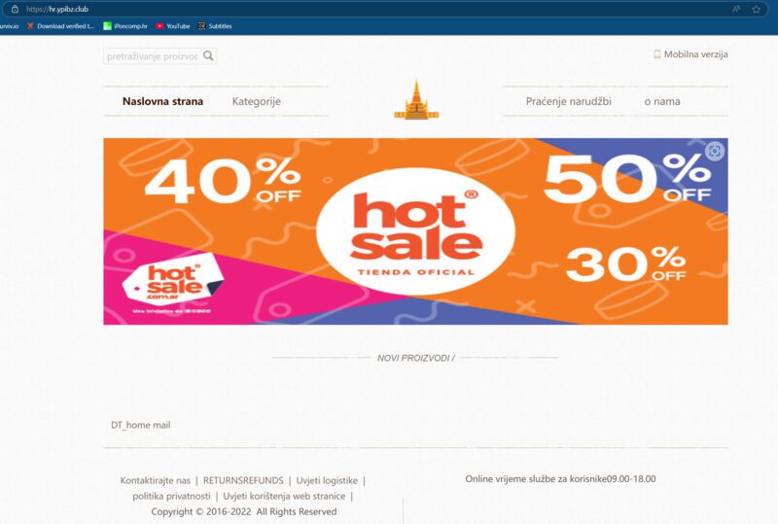Click the mobile phone icon beside Mobilna verzija
Image resolution: width=778 pixels, height=524 pixels.
click(x=657, y=54)
